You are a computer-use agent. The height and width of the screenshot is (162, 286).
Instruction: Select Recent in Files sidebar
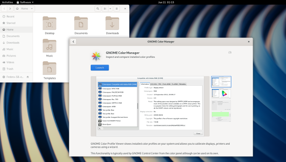[16, 16]
